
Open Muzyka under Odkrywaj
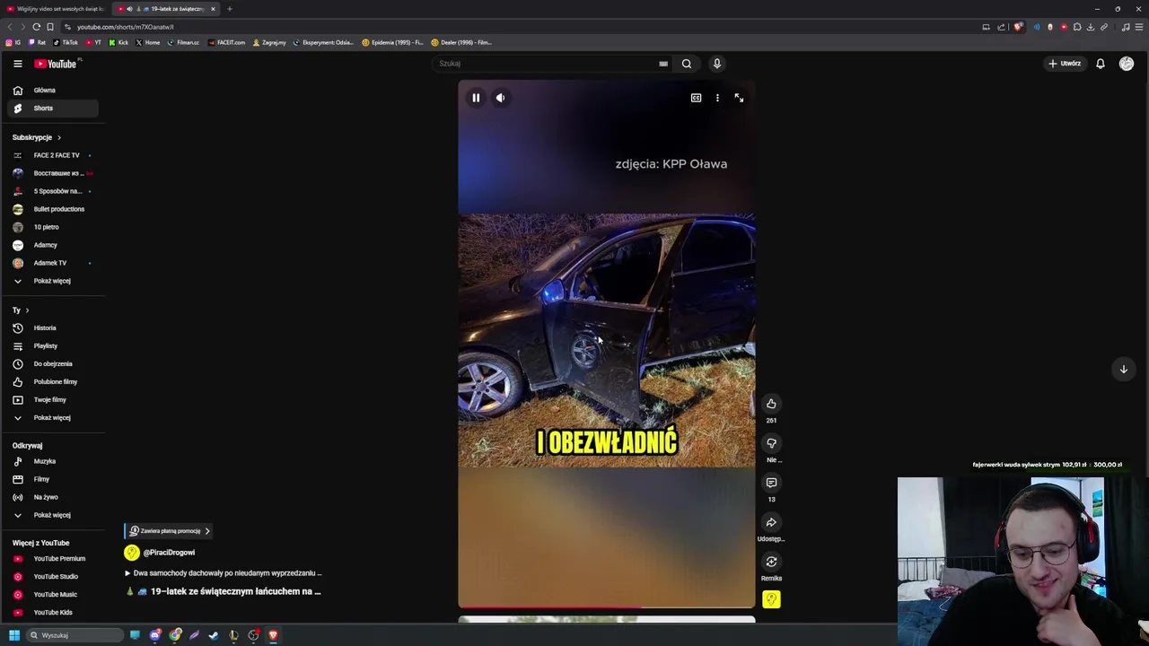coord(53,461)
